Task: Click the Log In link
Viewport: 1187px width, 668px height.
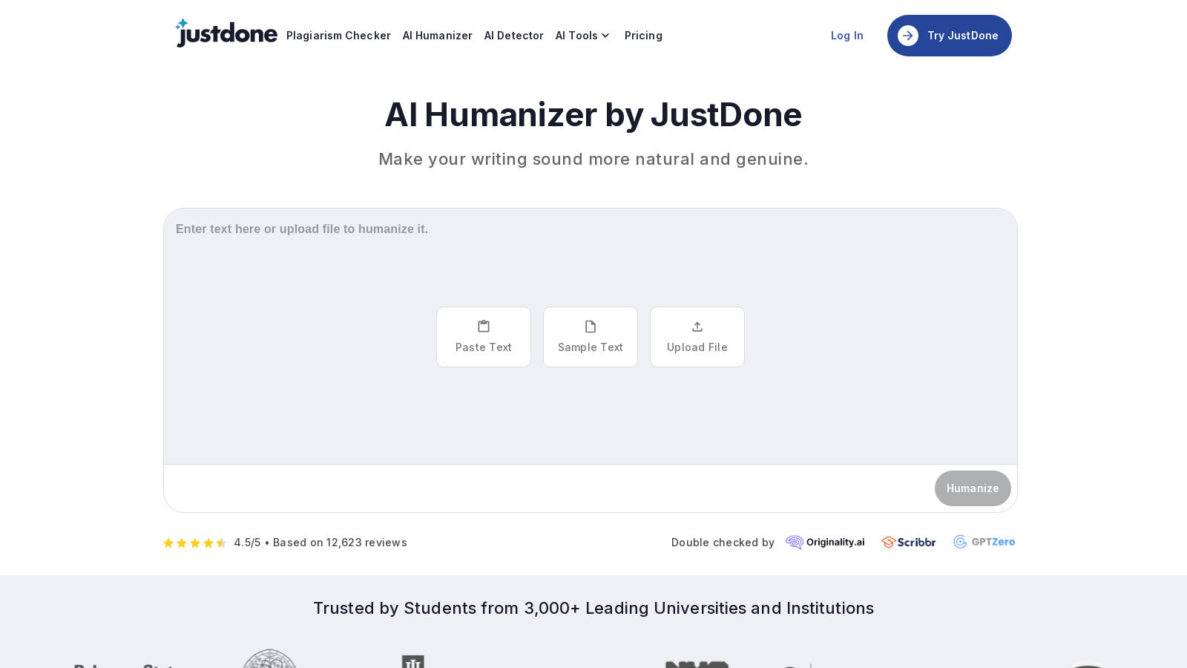Action: point(846,36)
